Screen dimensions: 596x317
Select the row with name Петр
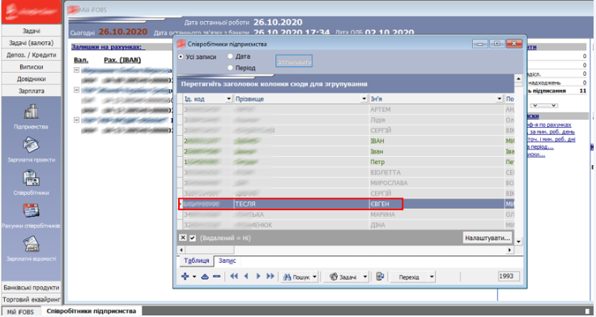click(x=346, y=162)
